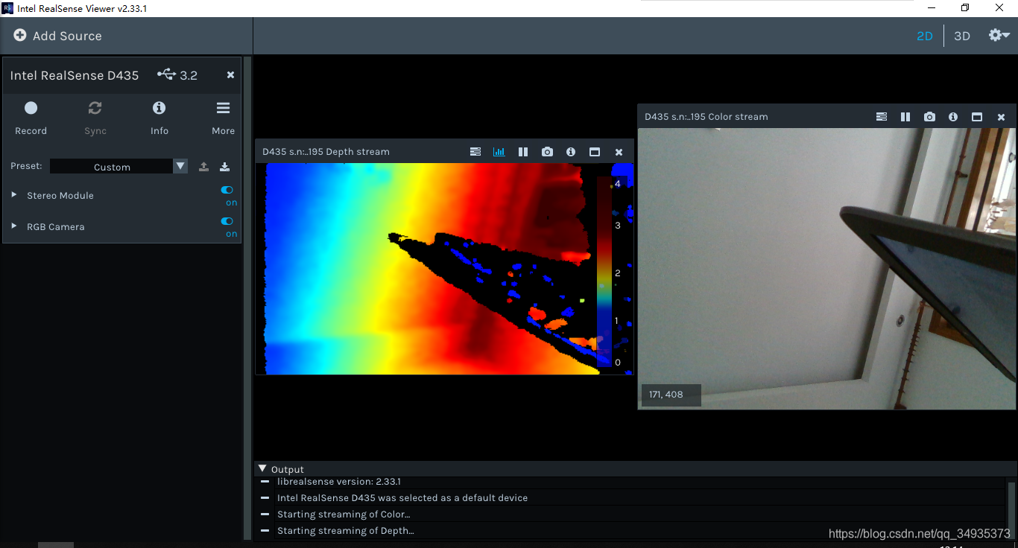1018x548 pixels.
Task: Pause the Color stream
Action: tap(905, 117)
